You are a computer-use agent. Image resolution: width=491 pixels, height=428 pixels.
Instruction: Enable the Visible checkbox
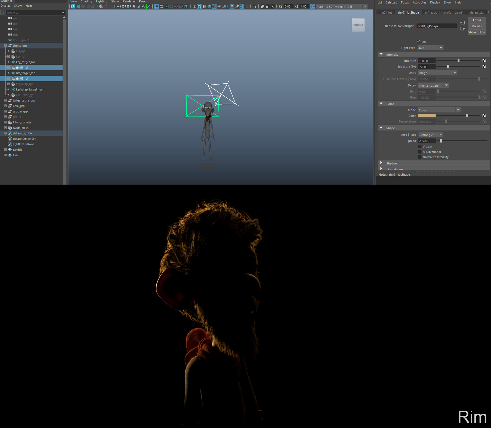click(x=420, y=147)
